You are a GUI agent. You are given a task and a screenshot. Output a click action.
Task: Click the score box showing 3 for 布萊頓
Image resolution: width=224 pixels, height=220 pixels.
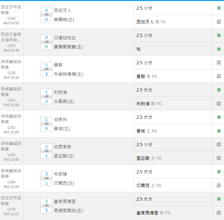pos(46,174)
